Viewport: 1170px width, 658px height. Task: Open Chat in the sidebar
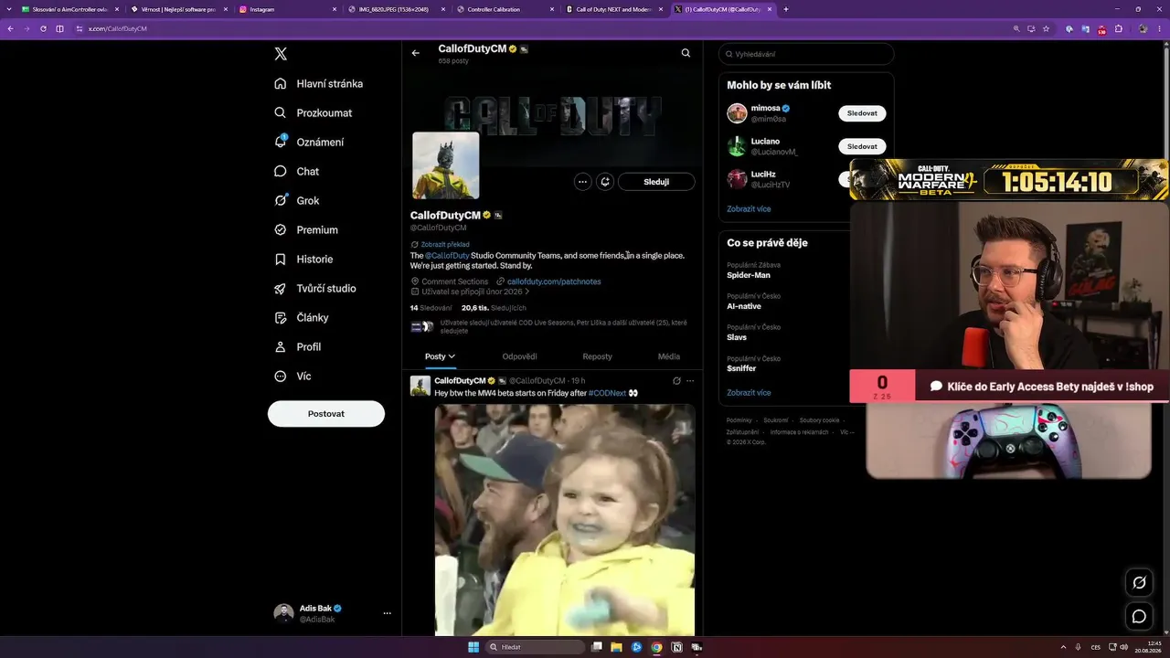296,171
